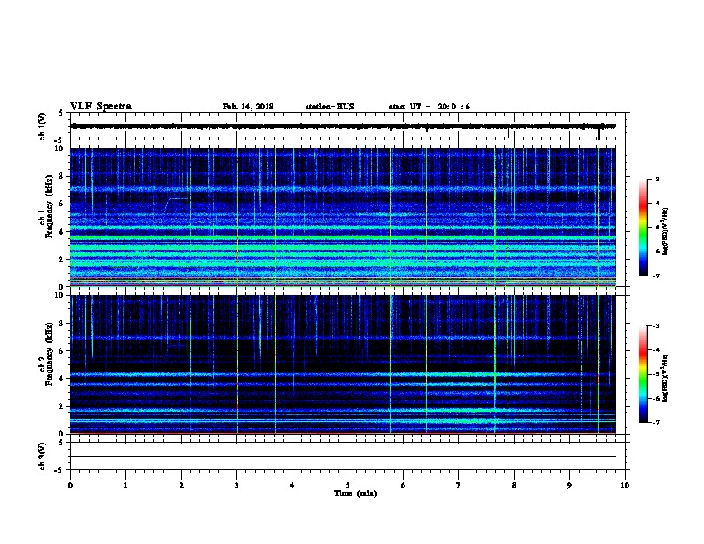704x544 pixels.
Task: Click the ch.1 step-shaped trace at 6 kHz
Action: tap(175, 205)
